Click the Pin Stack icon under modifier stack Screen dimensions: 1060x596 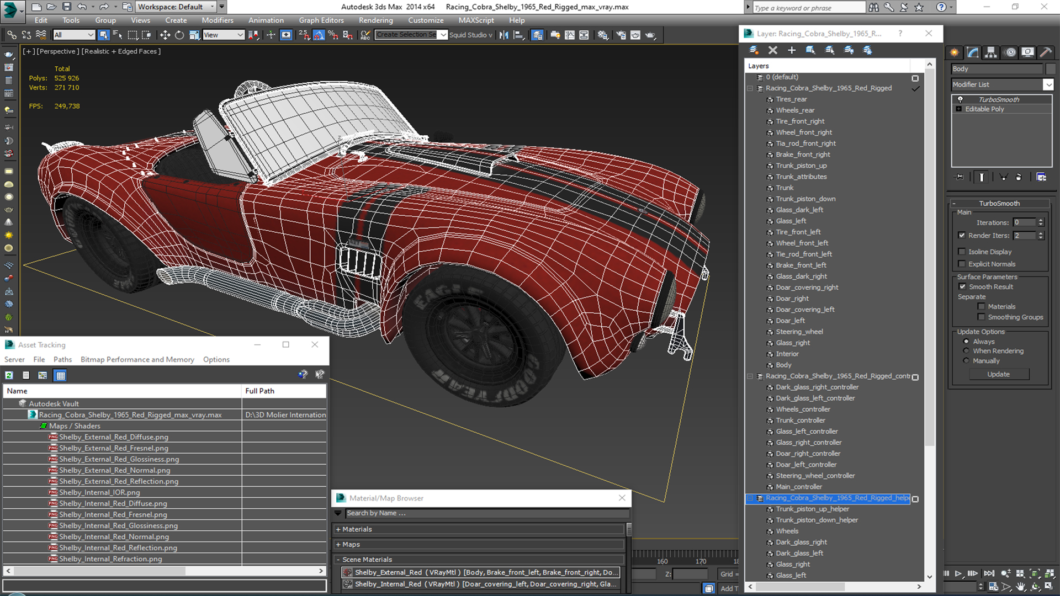pyautogui.click(x=960, y=177)
